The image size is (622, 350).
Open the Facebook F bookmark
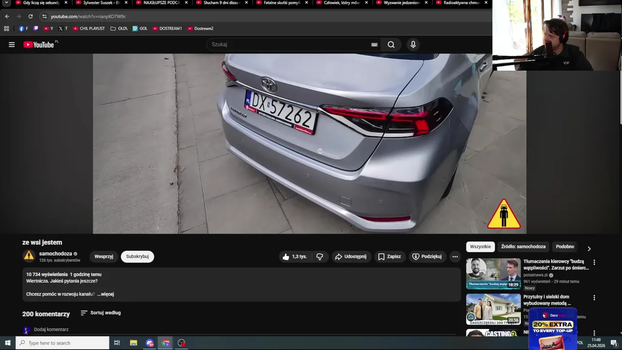23,29
